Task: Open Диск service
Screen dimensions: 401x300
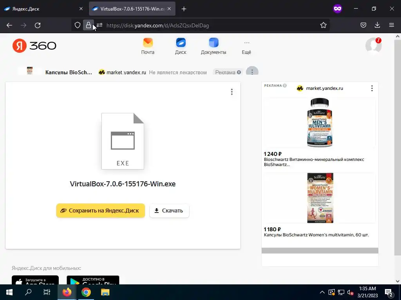Action: tap(181, 46)
